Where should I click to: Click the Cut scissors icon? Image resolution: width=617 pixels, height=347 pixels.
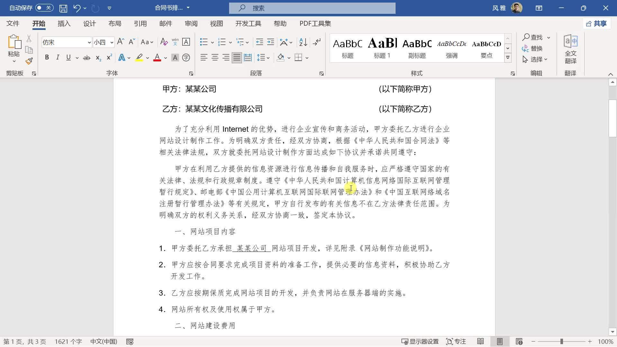(x=29, y=38)
